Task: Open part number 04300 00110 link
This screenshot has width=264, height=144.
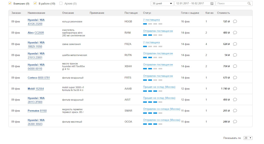Action: point(35,69)
